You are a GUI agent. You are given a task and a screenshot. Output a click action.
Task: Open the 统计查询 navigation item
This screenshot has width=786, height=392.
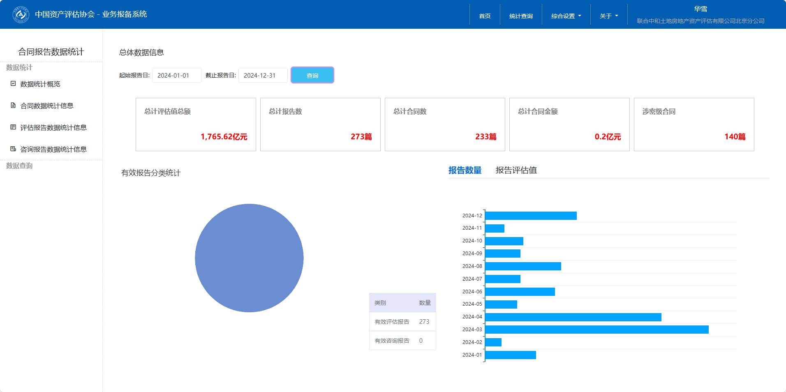click(x=521, y=16)
